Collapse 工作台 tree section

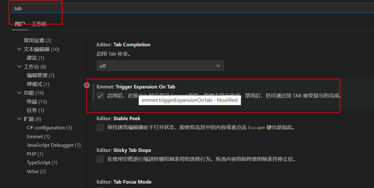(19, 67)
